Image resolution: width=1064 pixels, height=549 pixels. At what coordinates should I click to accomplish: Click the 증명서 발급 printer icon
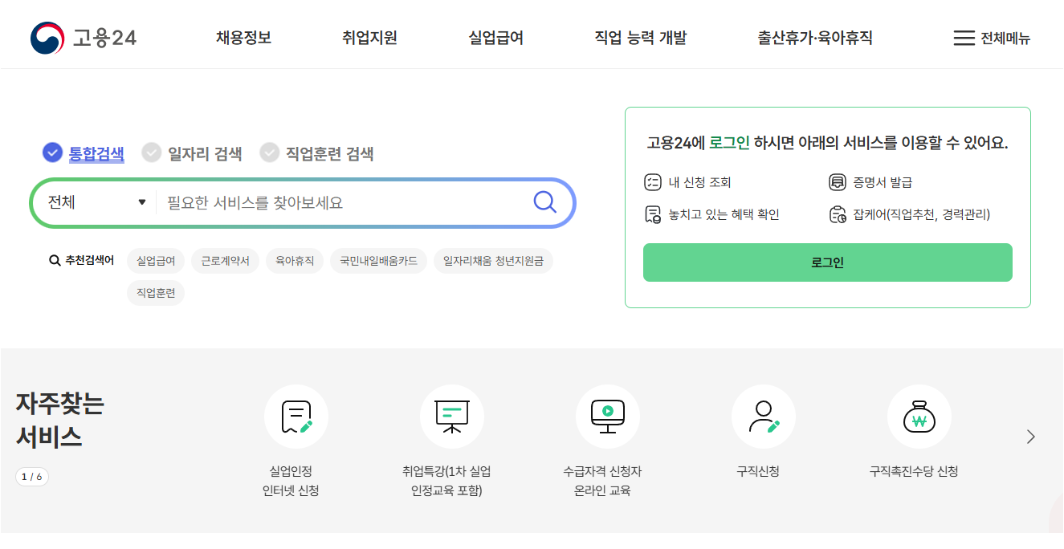[x=838, y=182]
